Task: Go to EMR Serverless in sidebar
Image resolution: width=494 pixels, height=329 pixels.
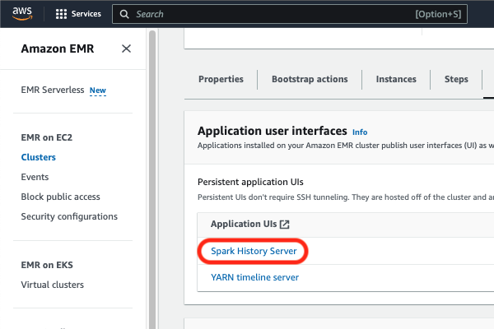Action: [53, 90]
